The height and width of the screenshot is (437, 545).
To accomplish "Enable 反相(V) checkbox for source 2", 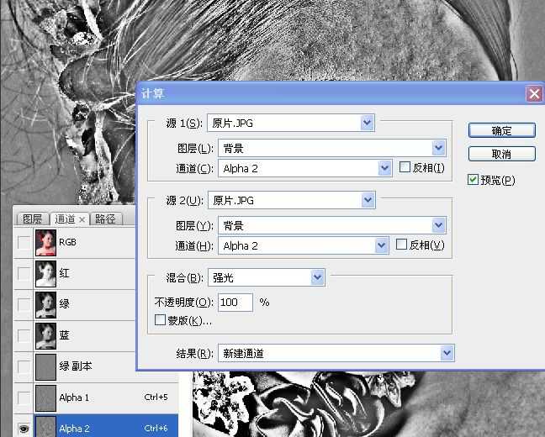I will pyautogui.click(x=401, y=245).
